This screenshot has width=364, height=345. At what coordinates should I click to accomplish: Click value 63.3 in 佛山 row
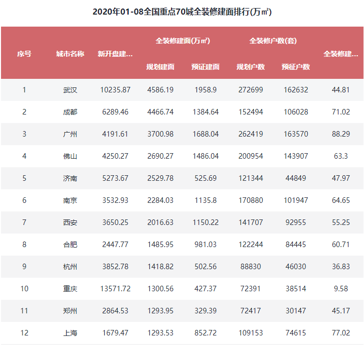tap(341, 156)
